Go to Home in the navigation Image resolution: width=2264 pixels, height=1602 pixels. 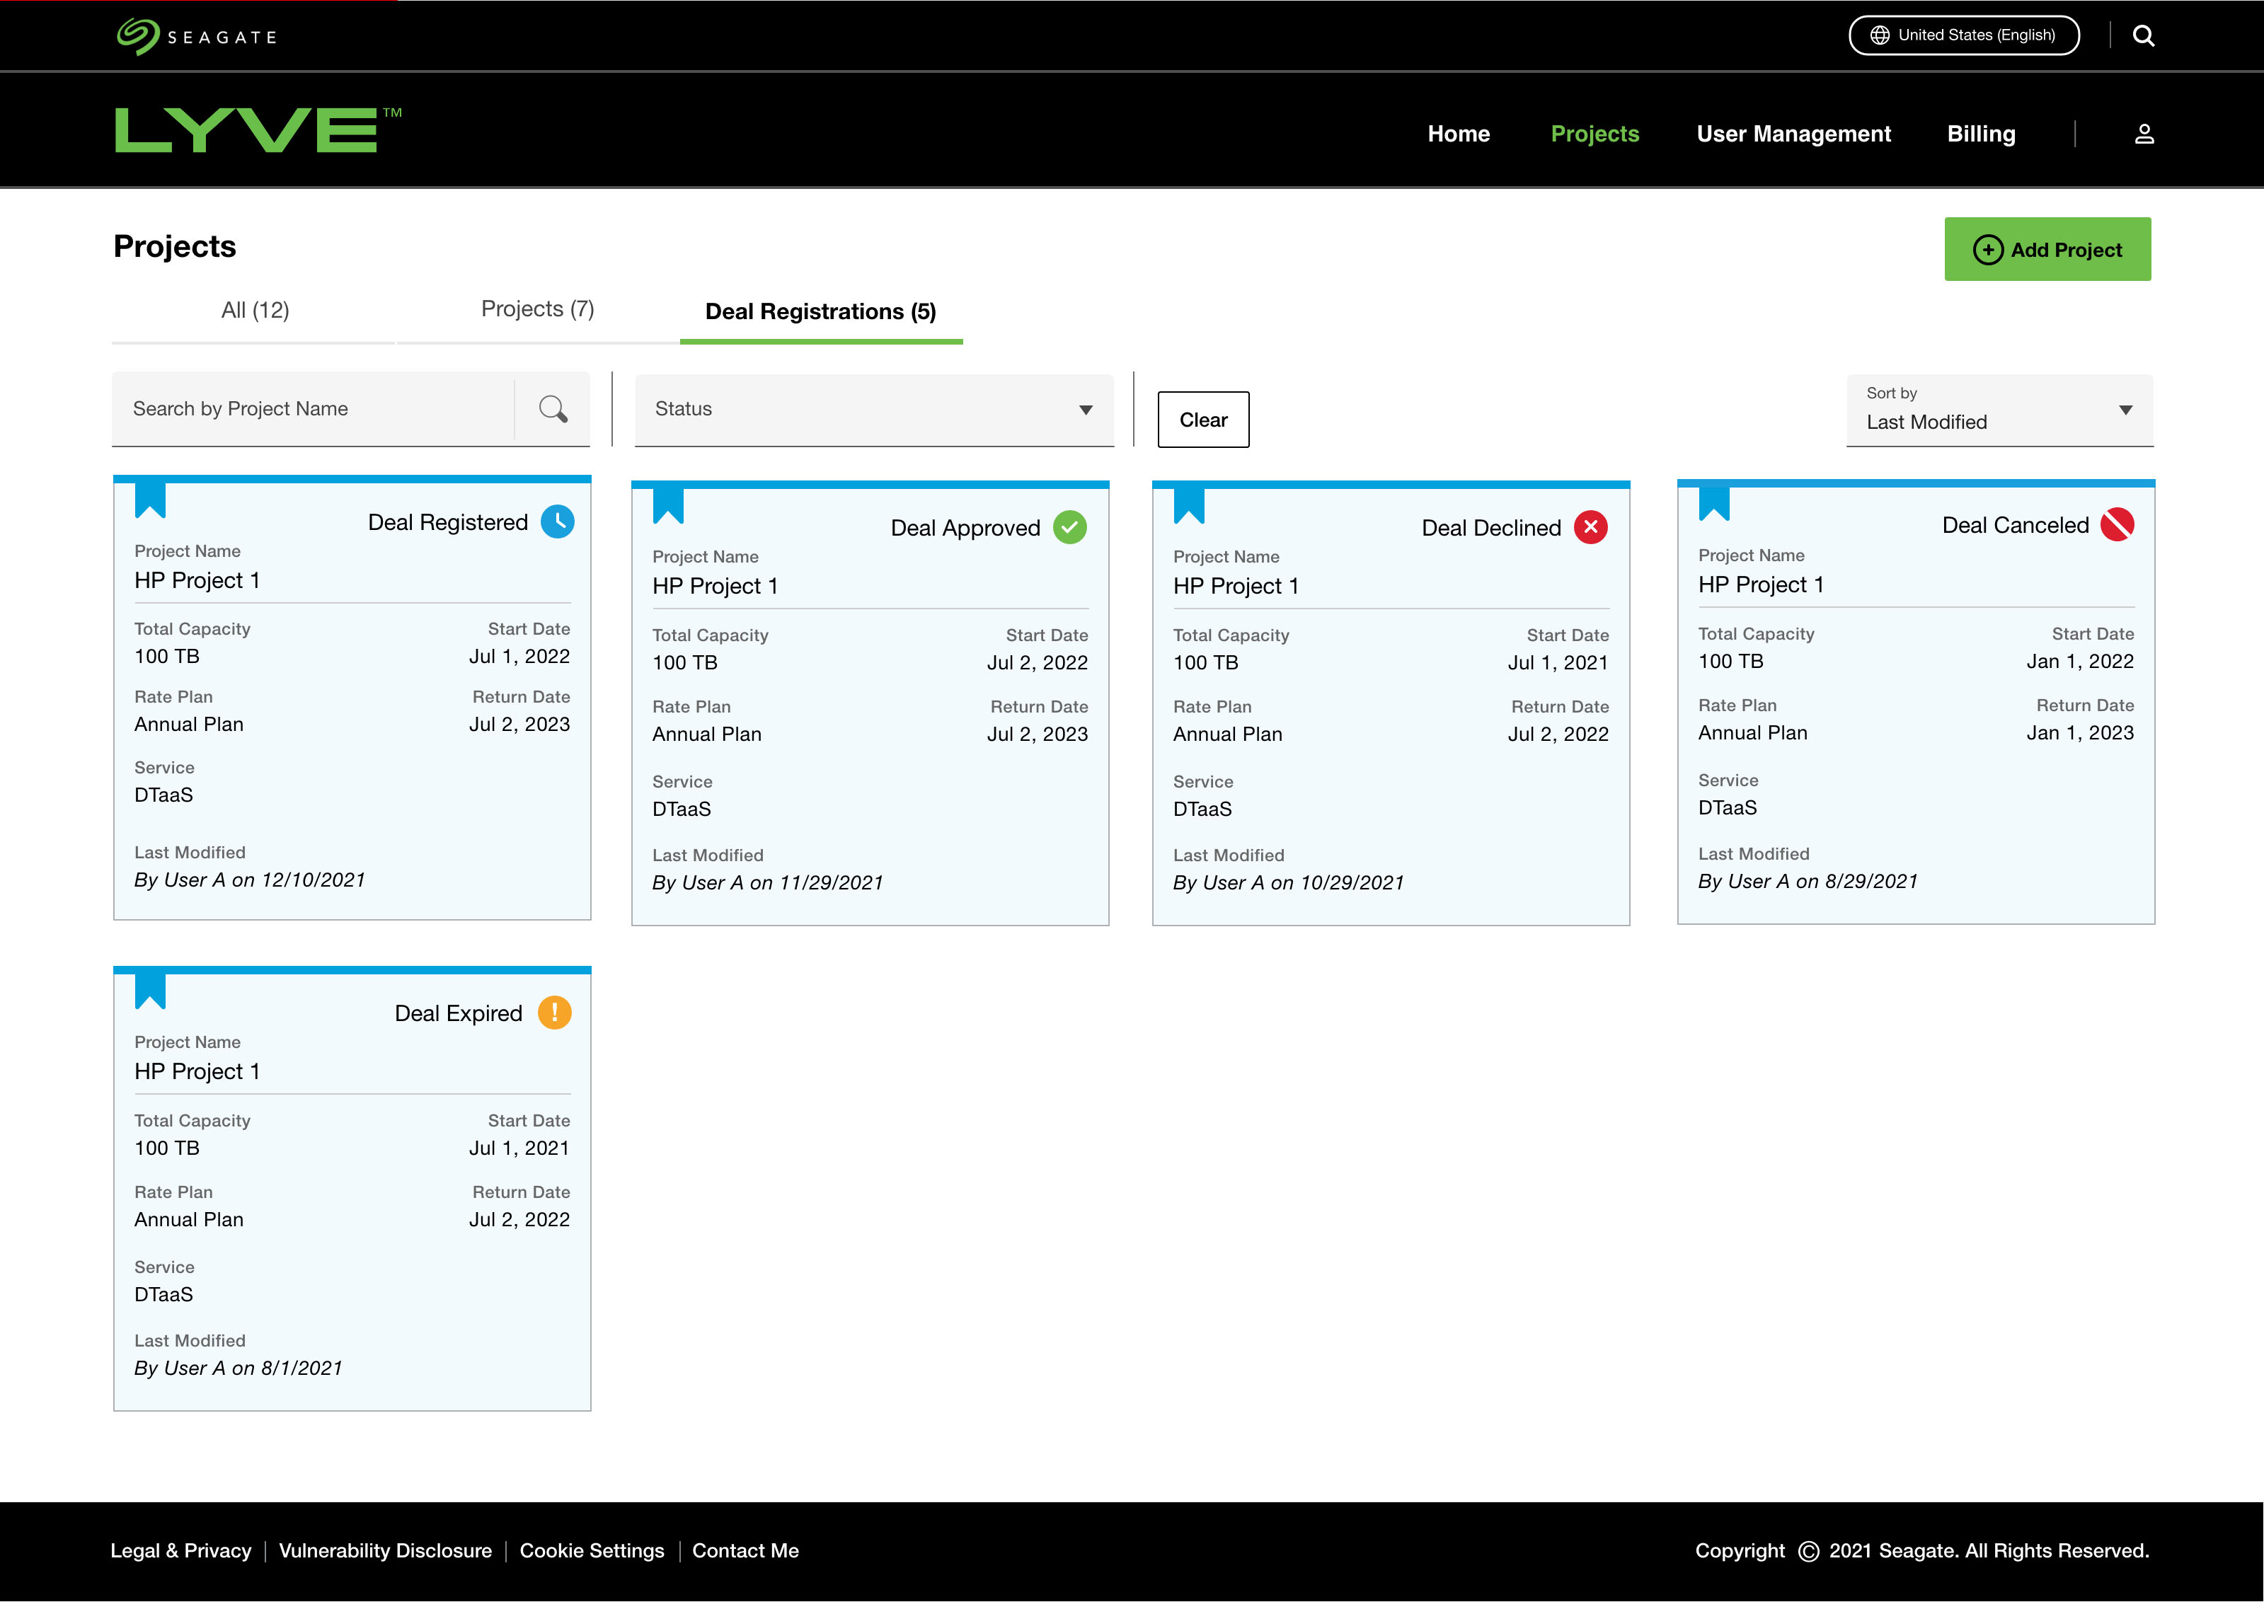(x=1458, y=134)
